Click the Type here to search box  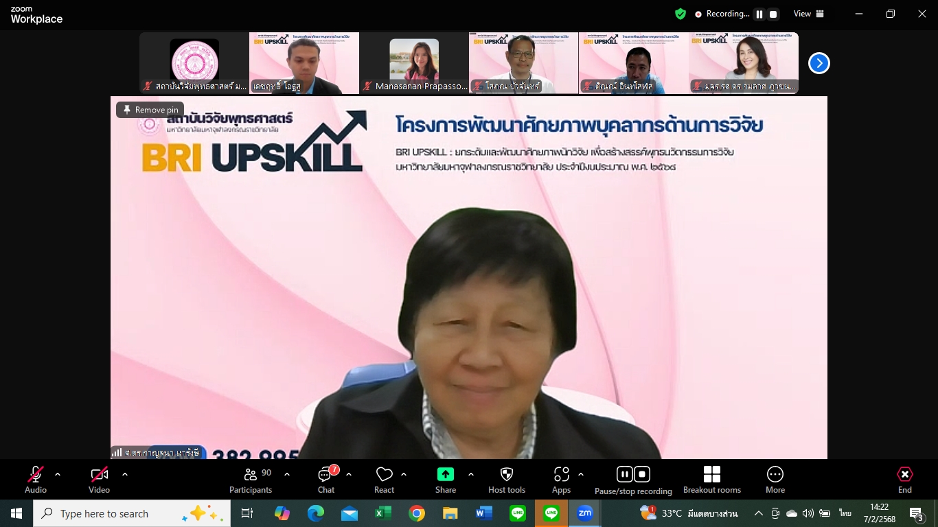coord(132,513)
